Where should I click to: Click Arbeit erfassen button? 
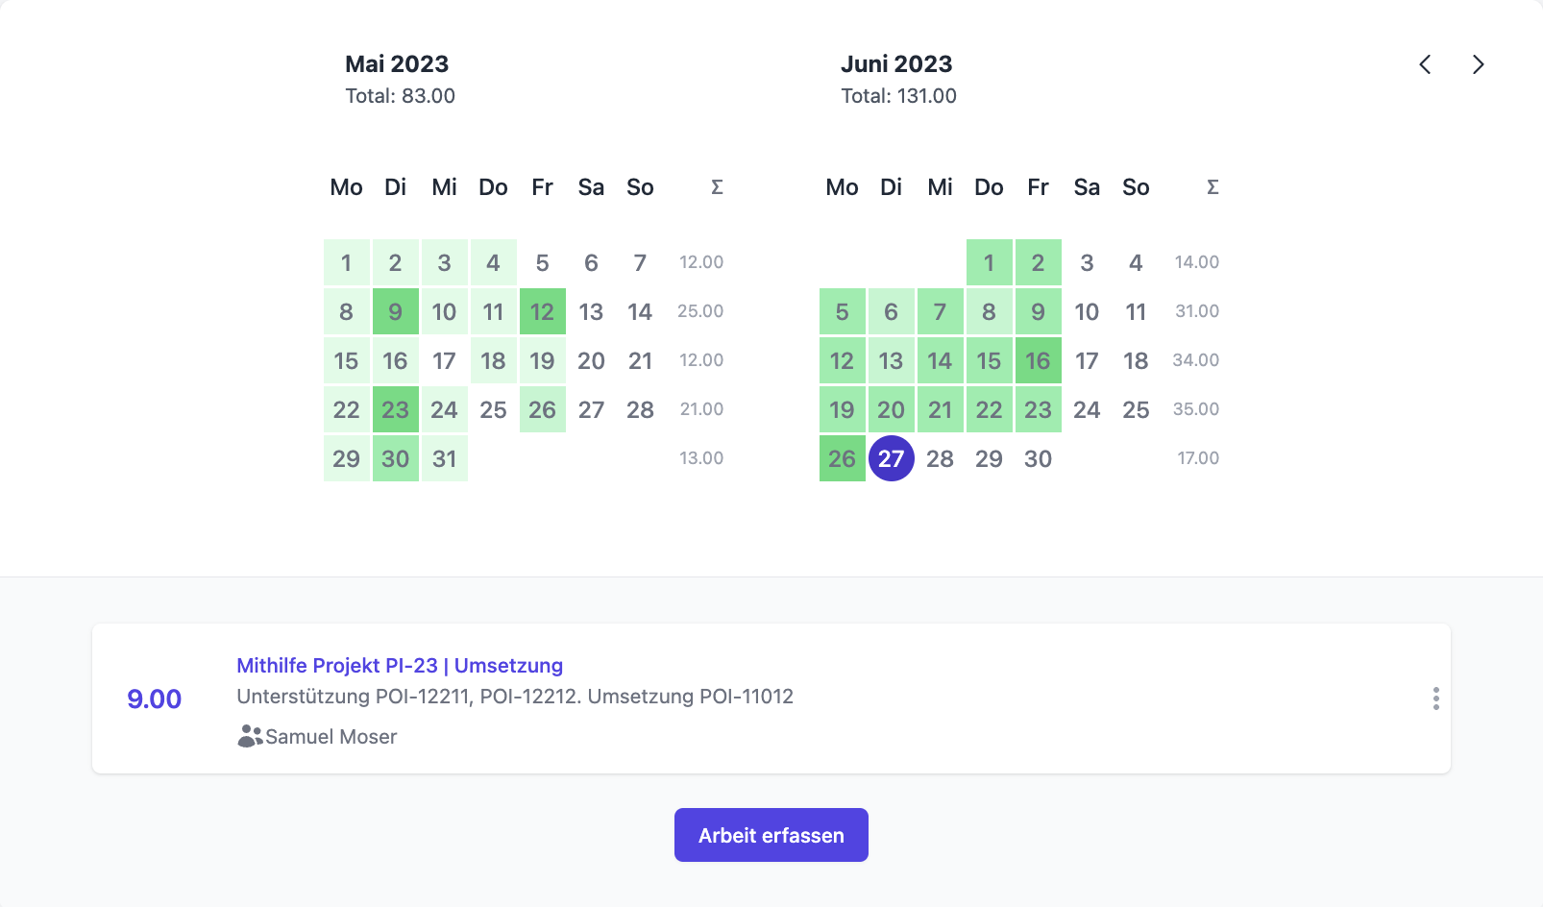pos(771,835)
